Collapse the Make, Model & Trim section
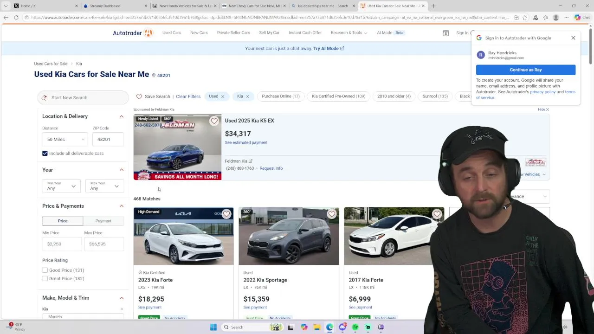 122,298
